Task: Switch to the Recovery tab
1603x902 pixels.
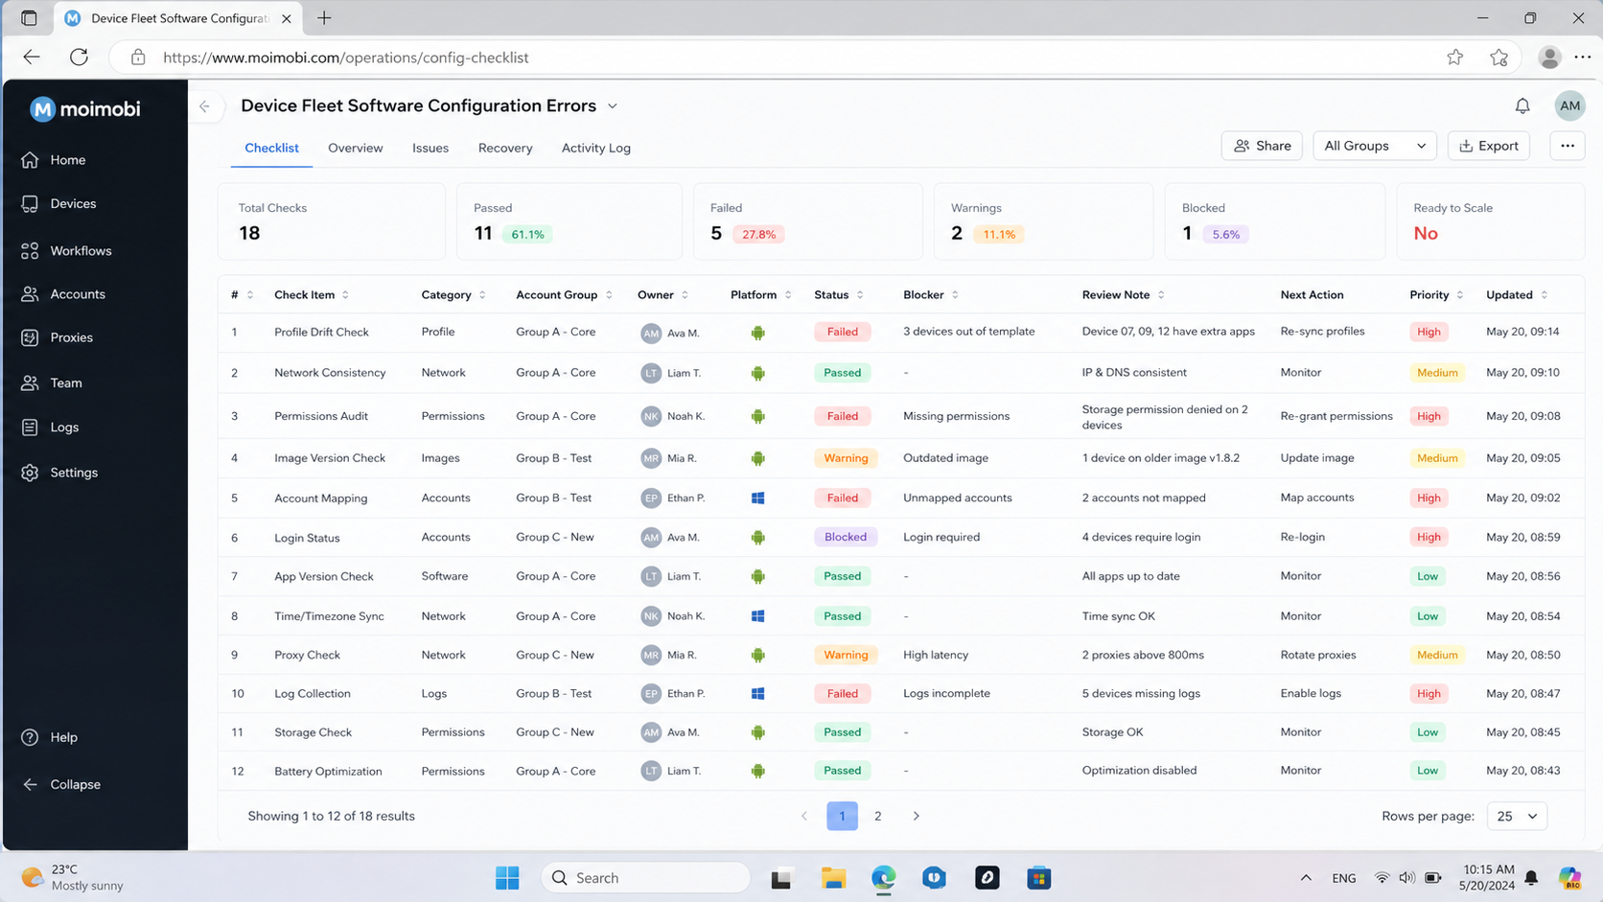Action: pos(505,148)
